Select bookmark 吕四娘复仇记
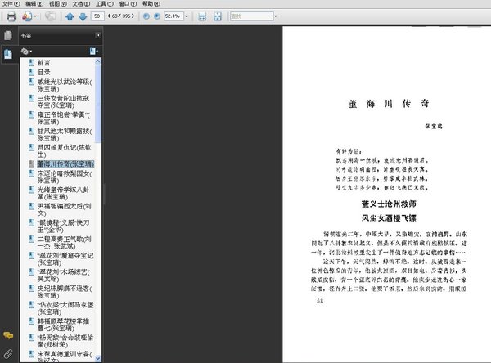 coord(65,150)
